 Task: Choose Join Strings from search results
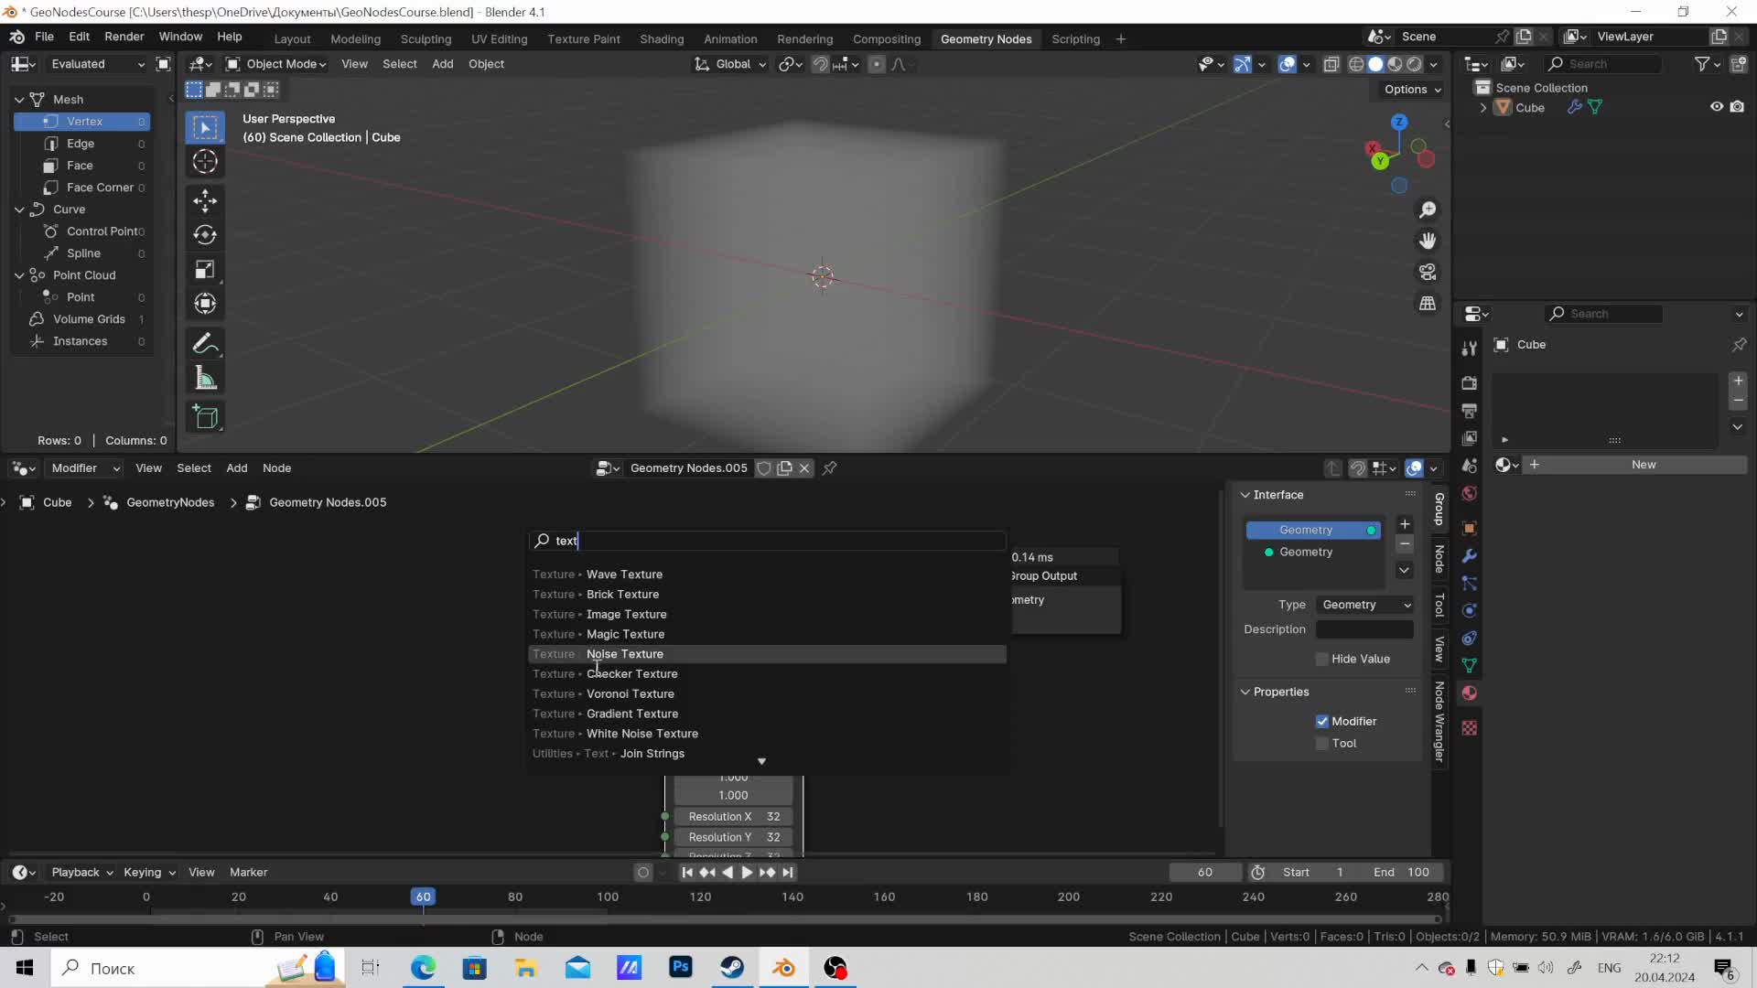[767, 754]
